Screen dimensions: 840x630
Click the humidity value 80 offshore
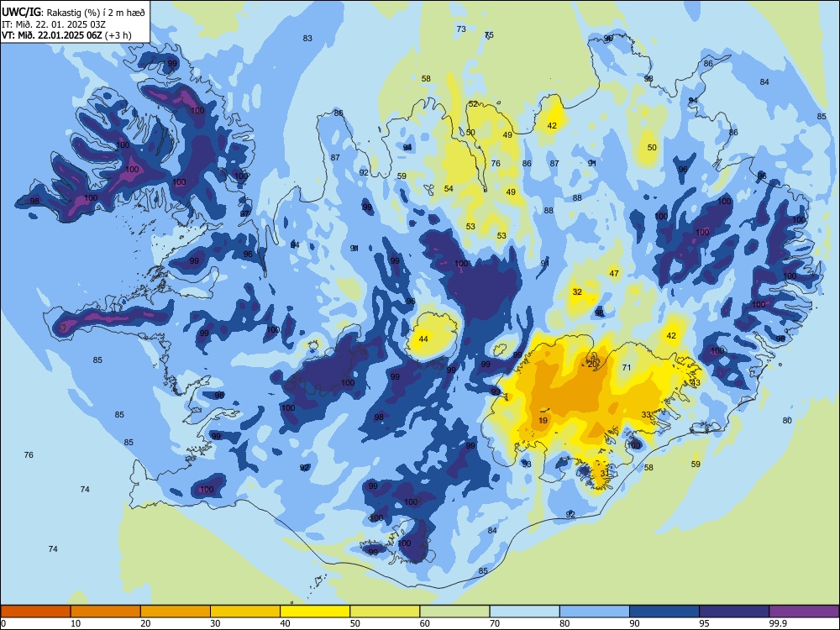coord(787,421)
